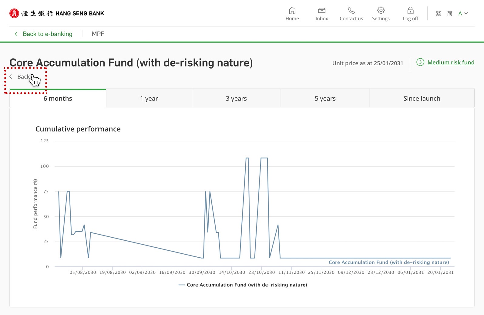
Task: Click the Core Accumulation Fund page title
Action: 131,63
